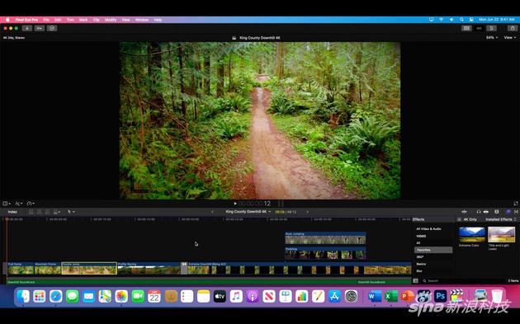This screenshot has width=520, height=324.
Task: Open PowerPoint from the Dock
Action: point(408,296)
